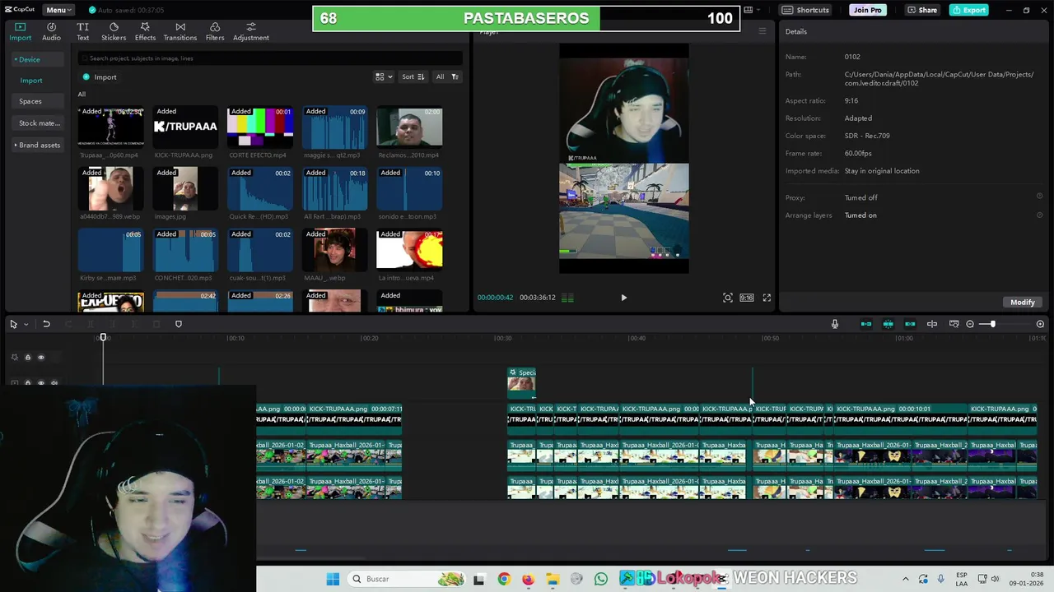Open the layout switcher in the title bar
This screenshot has width=1054, height=592.
pyautogui.click(x=751, y=10)
